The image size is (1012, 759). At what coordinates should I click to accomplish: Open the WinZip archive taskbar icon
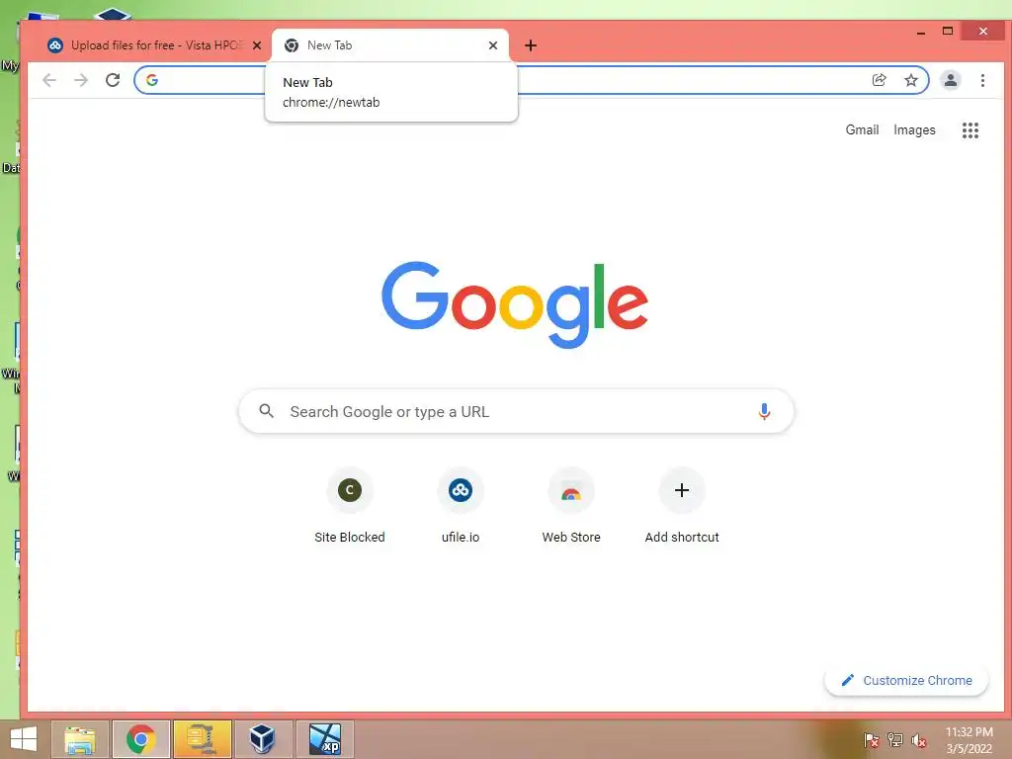click(202, 739)
